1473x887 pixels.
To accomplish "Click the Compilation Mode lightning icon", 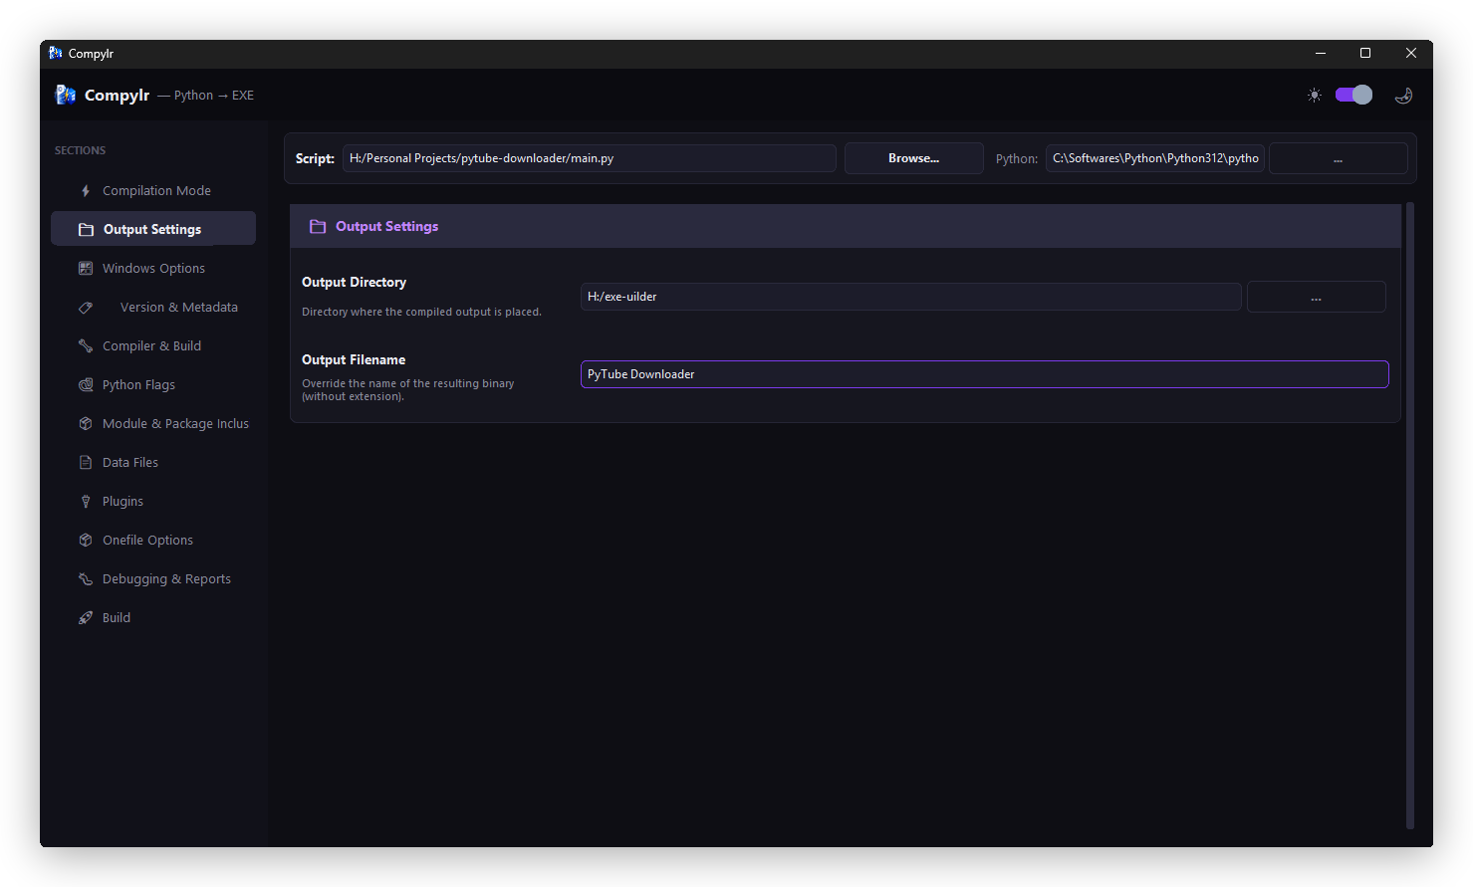I will [x=86, y=191].
